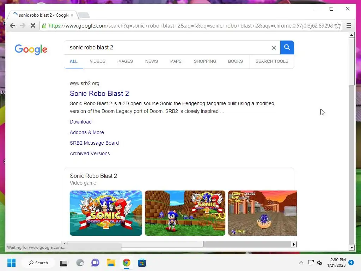This screenshot has width=361, height=271.
Task: Bookmark this page with the star icon
Action: (x=337, y=25)
